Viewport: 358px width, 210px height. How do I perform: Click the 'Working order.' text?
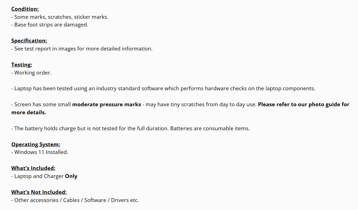[x=31, y=73]
